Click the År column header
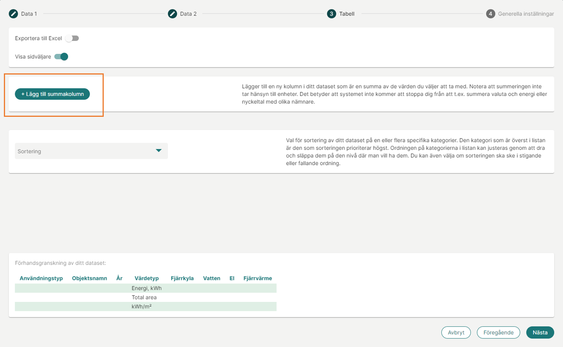 pyautogui.click(x=119, y=278)
